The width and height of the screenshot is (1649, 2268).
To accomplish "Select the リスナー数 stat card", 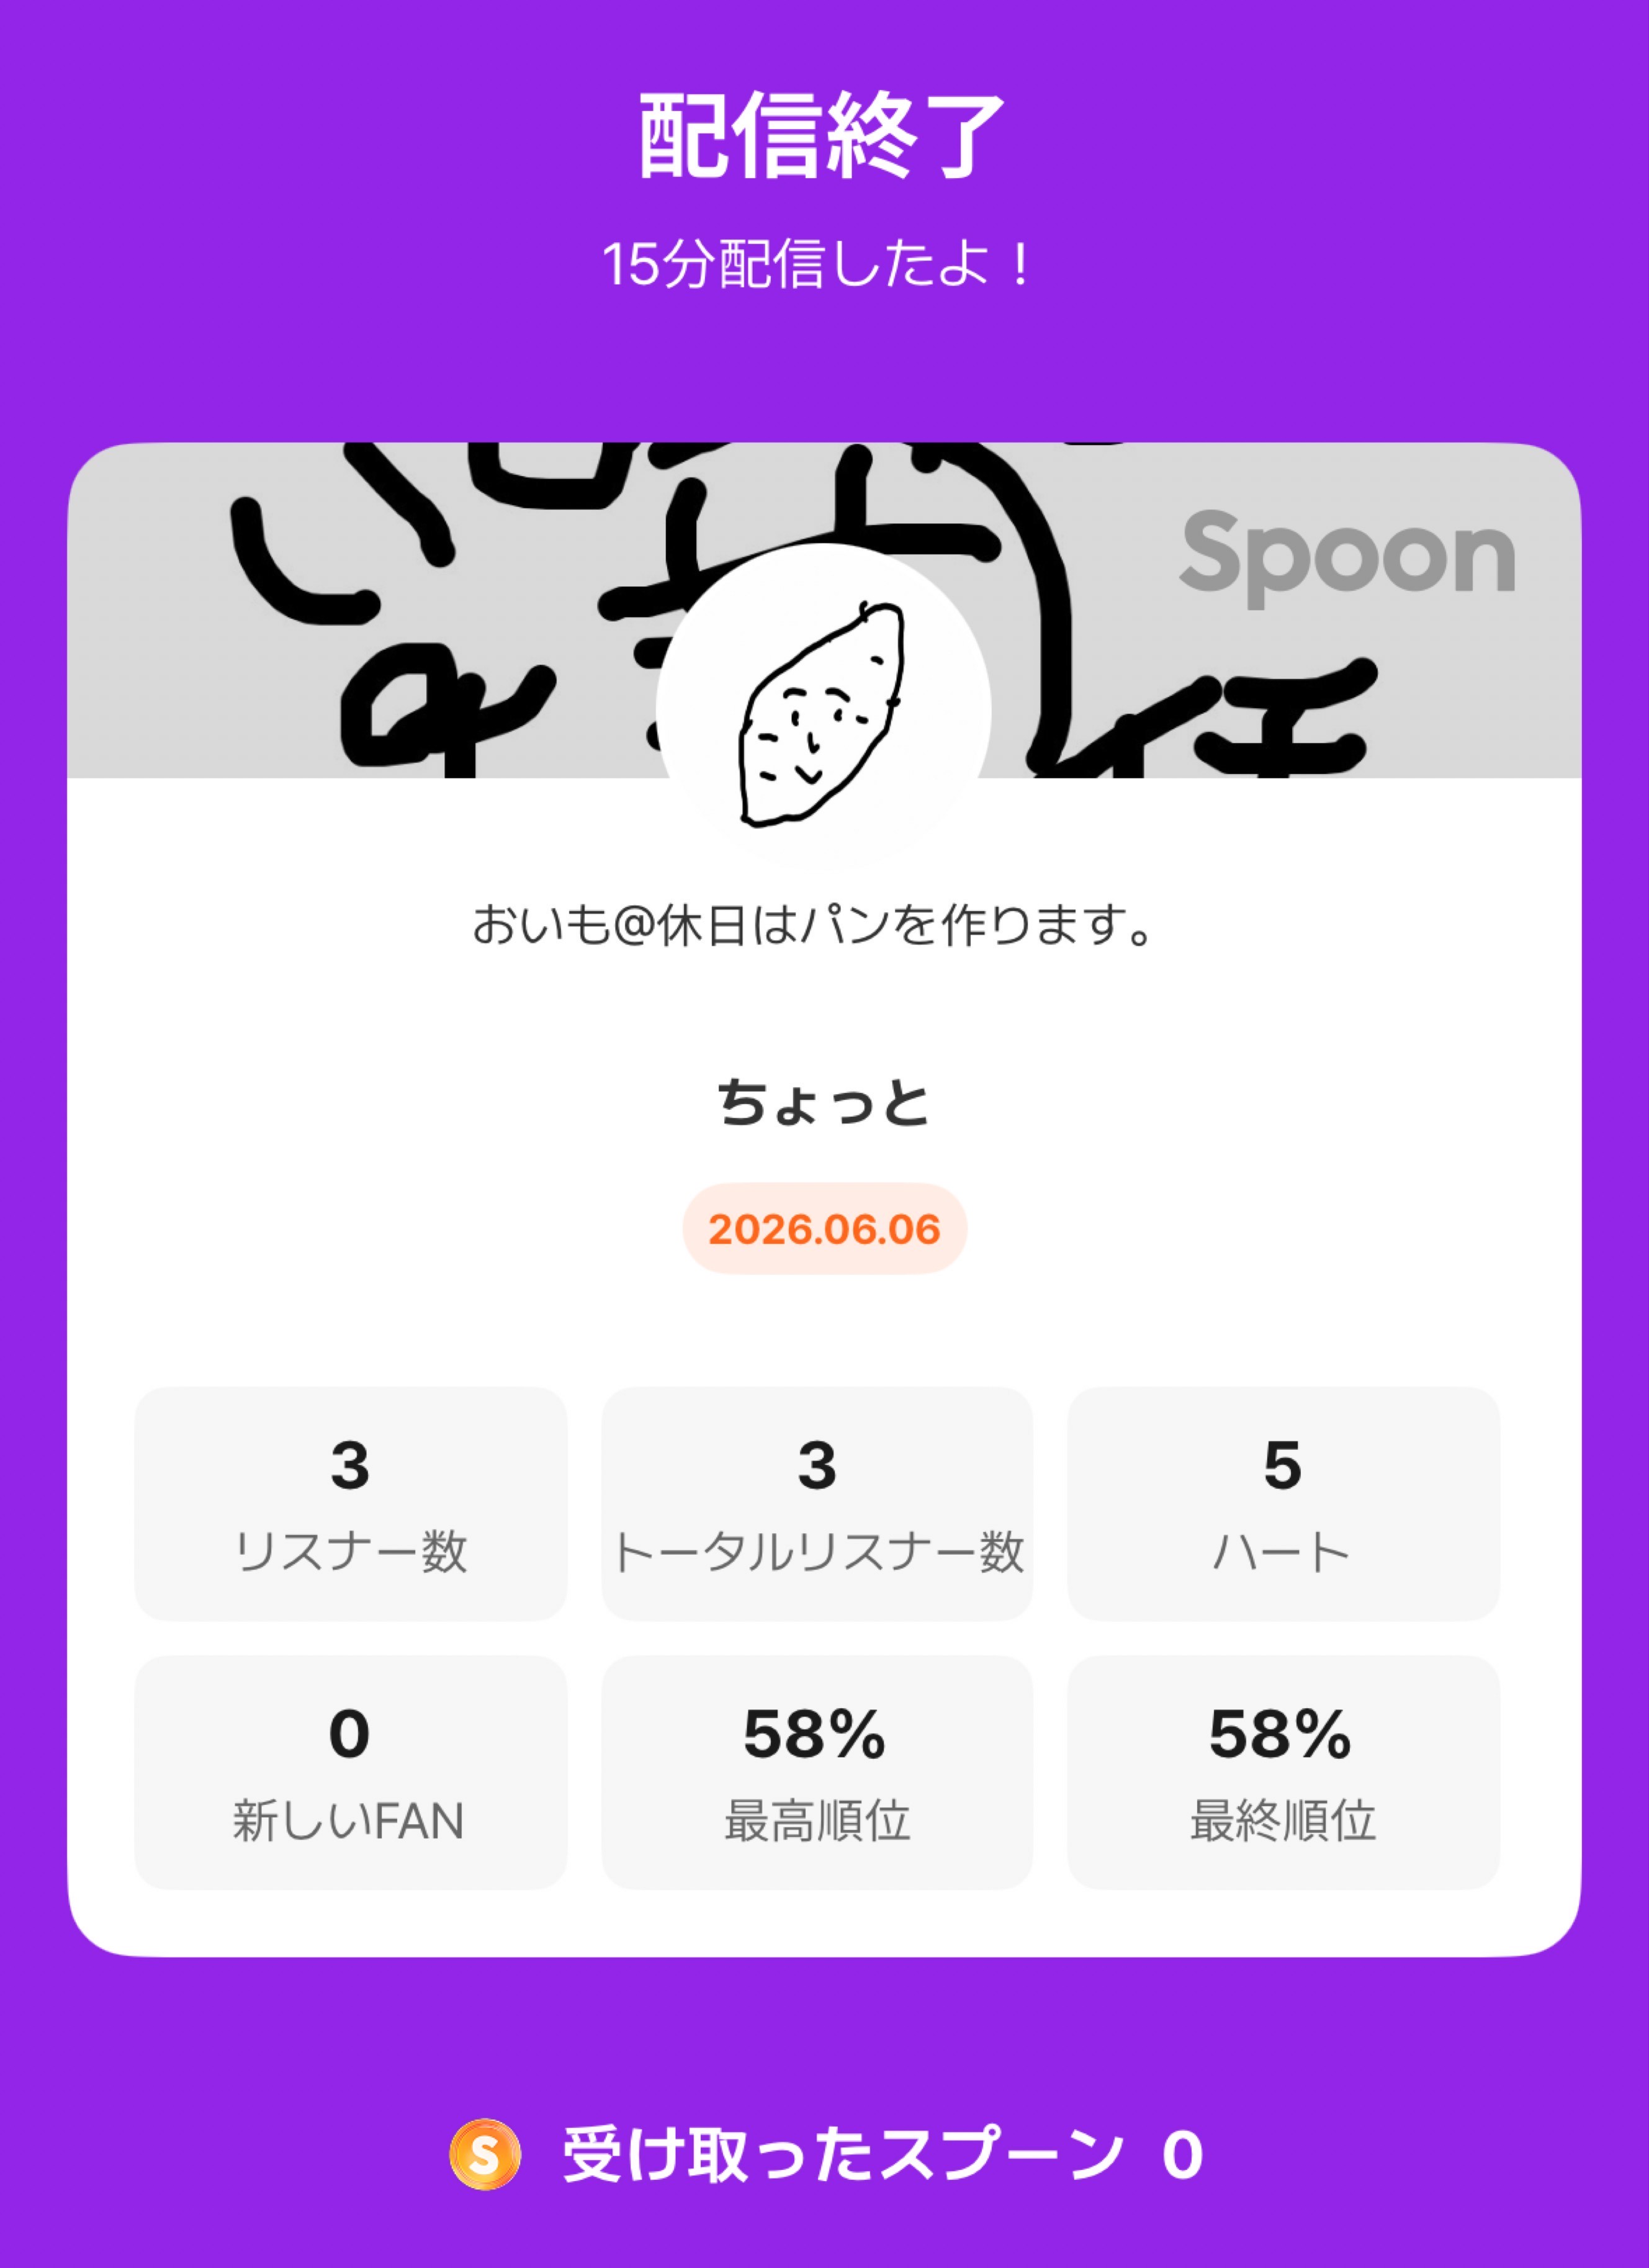I will [350, 1503].
